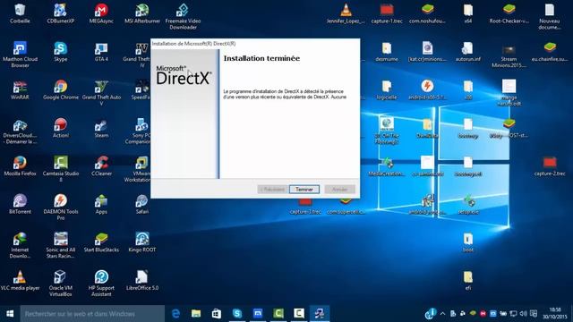The height and width of the screenshot is (322, 573).
Task: Click the Précédent button in DirectX dialog
Action: click(272, 189)
